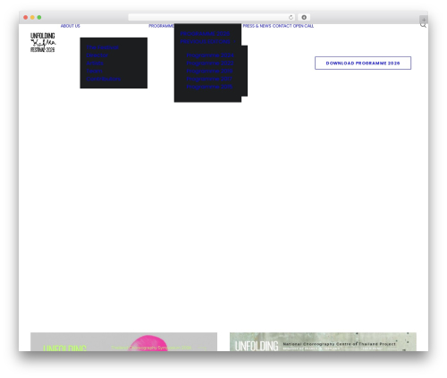Go to PRESS & NEWS
The width and height of the screenshot is (447, 378).
click(x=257, y=26)
